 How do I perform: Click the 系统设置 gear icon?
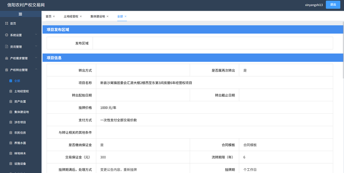tap(6, 35)
